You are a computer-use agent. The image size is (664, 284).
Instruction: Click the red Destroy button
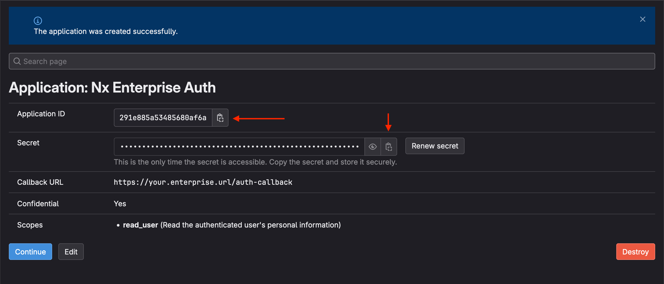[x=635, y=252]
